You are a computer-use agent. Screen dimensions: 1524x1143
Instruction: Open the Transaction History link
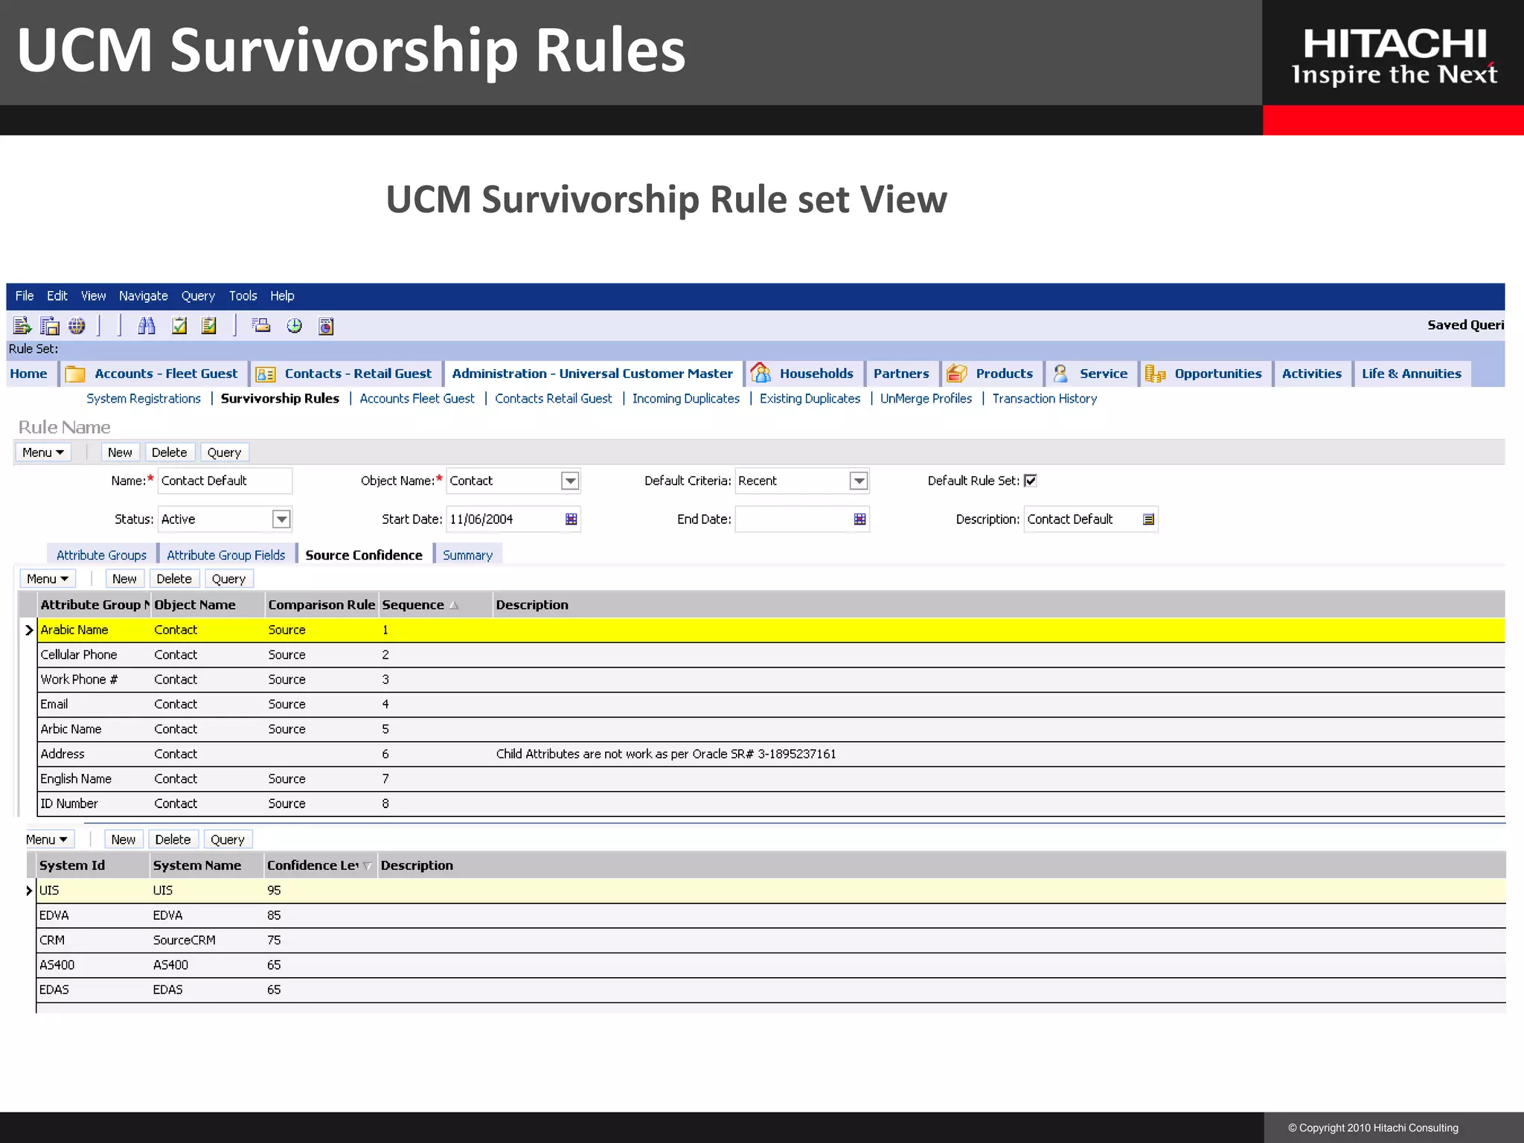pyautogui.click(x=1045, y=399)
